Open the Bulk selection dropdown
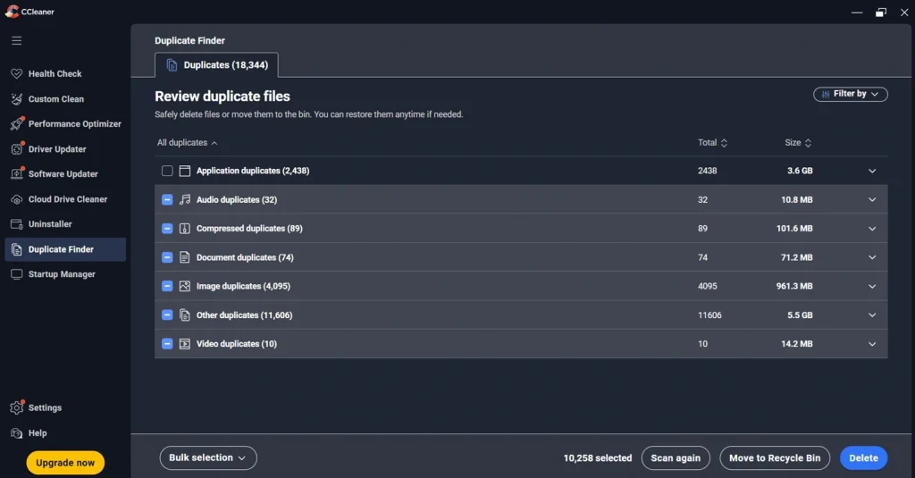The height and width of the screenshot is (478, 915). tap(207, 457)
